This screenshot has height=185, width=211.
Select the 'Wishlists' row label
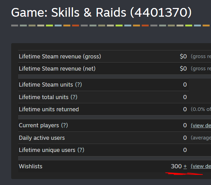click(x=31, y=166)
